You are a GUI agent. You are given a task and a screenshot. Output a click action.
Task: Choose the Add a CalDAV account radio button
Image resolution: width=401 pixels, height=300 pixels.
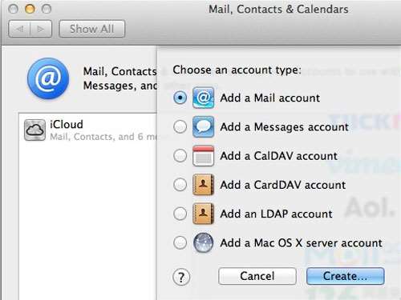[x=180, y=156]
